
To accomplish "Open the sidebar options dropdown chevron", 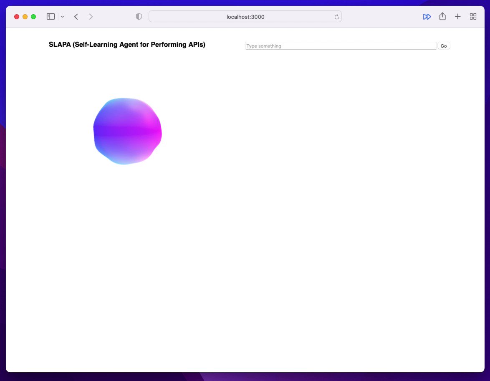I will (63, 17).
